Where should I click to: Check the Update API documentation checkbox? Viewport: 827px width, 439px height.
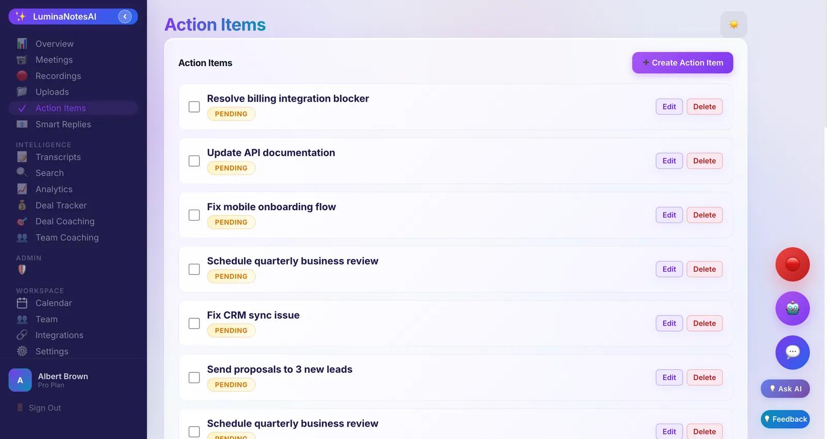click(194, 161)
